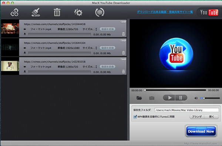This screenshot has height=146, width=222.
Task: Click the YouTube logo in preview area
Action: point(176,54)
